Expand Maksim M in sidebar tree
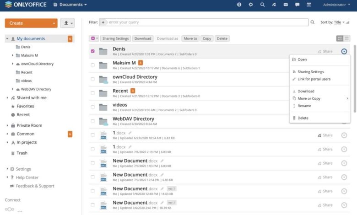This screenshot has width=357, height=215. pos(12,55)
